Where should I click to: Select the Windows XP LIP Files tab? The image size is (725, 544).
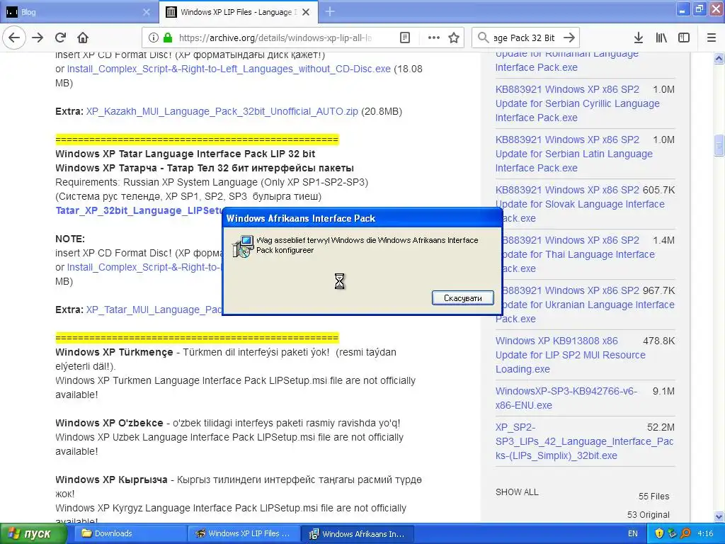(239, 12)
